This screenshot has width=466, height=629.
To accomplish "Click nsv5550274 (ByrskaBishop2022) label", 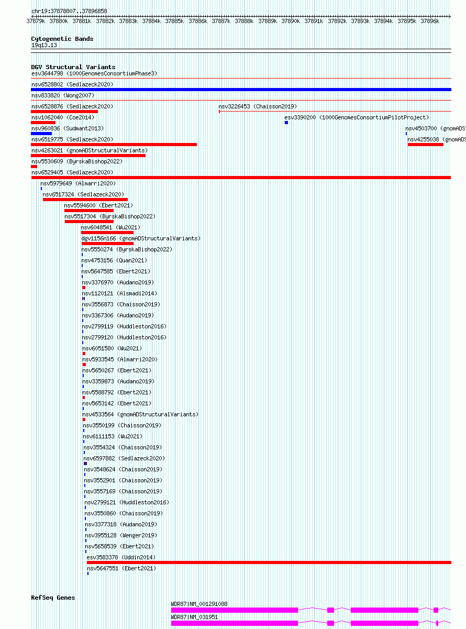I will coord(127,250).
